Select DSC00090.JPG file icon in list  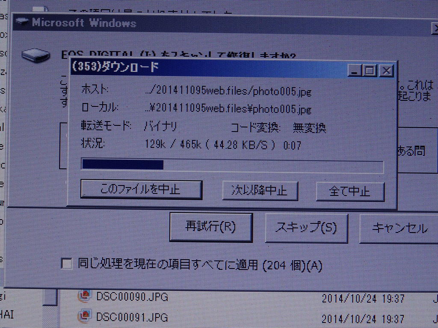click(x=84, y=297)
